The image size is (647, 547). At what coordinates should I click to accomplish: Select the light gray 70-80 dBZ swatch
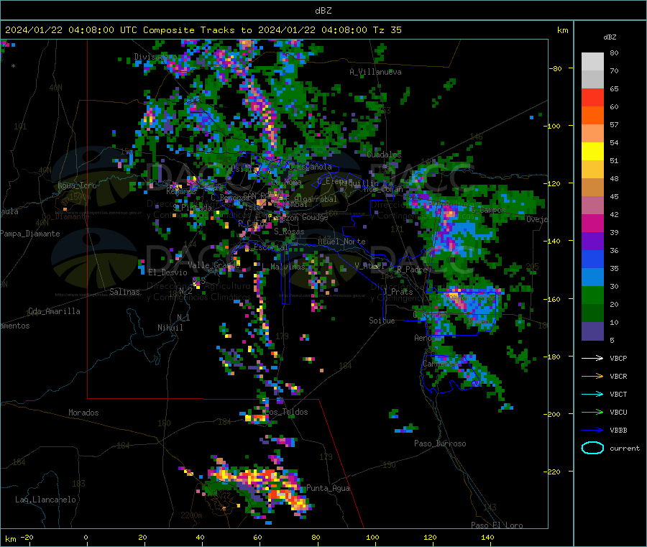pyautogui.click(x=592, y=62)
